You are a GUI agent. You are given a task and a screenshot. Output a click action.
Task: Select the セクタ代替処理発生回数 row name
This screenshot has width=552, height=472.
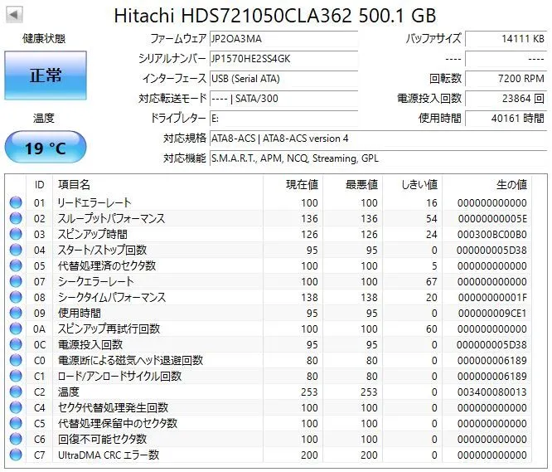tap(113, 407)
